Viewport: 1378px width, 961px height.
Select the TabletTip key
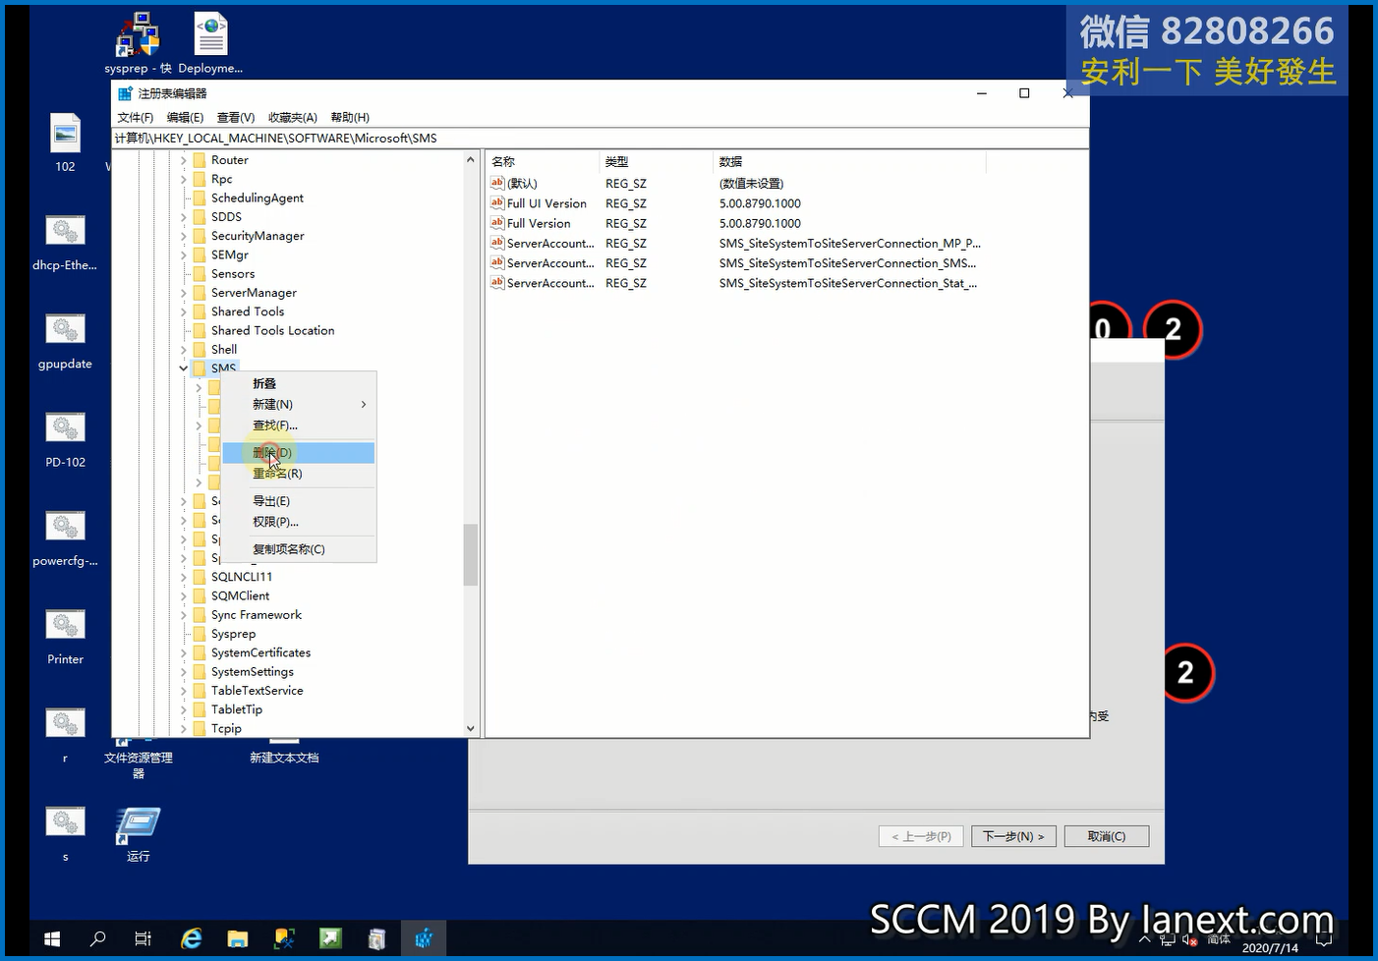click(x=237, y=709)
